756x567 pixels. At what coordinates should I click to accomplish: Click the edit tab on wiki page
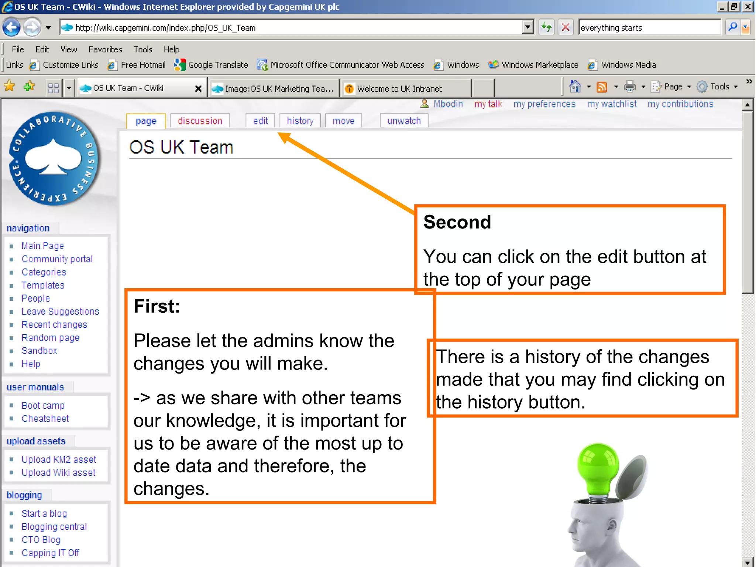click(x=260, y=121)
